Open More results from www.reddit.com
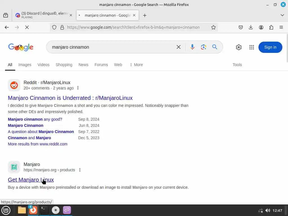This screenshot has height=216, width=288. pos(38,144)
